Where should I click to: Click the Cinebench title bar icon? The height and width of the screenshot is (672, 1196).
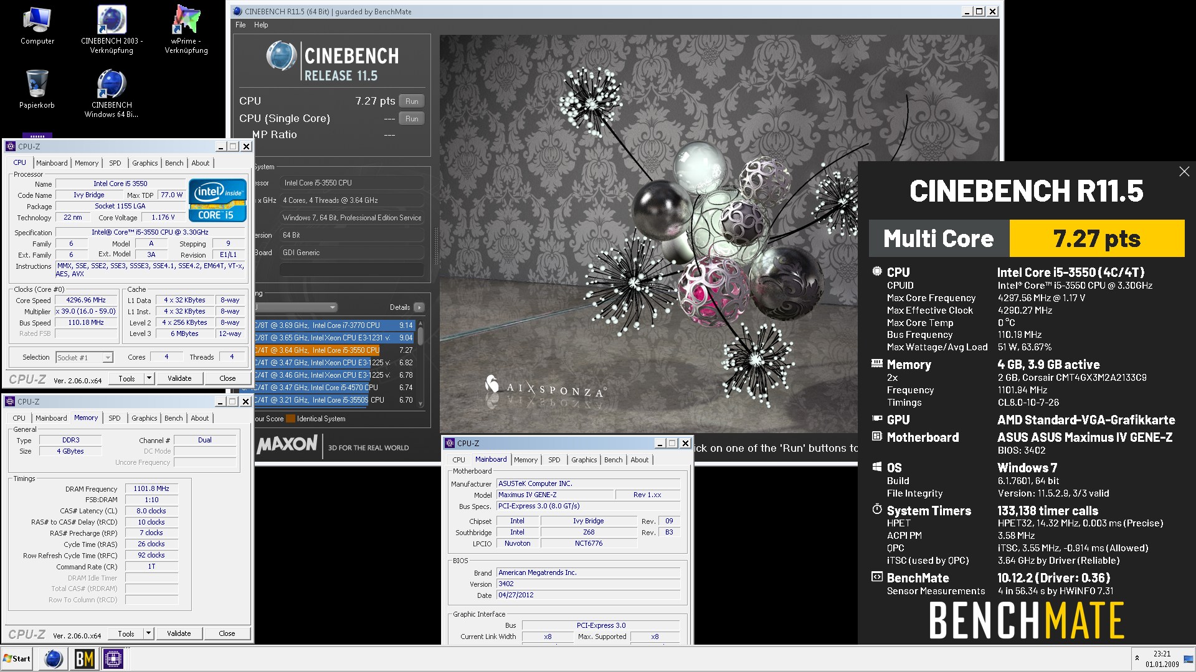[237, 11]
